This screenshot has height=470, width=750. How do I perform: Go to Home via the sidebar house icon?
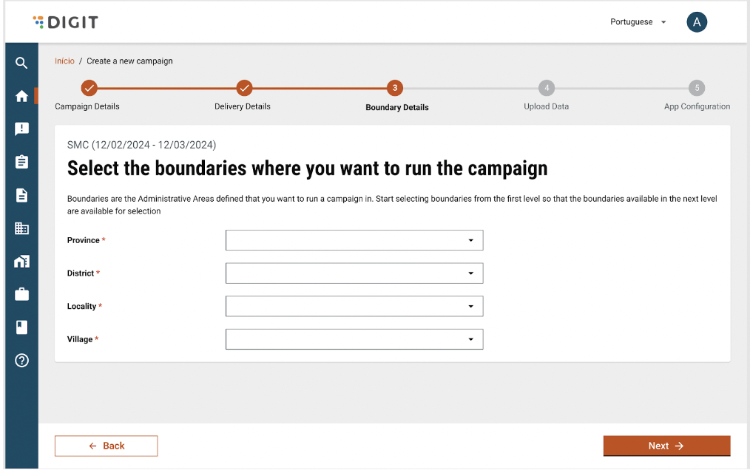tap(21, 96)
